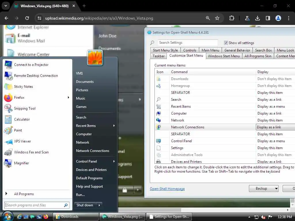Expand Recent Items submenu arrow
This screenshot has height=221, width=295.
click(114, 125)
